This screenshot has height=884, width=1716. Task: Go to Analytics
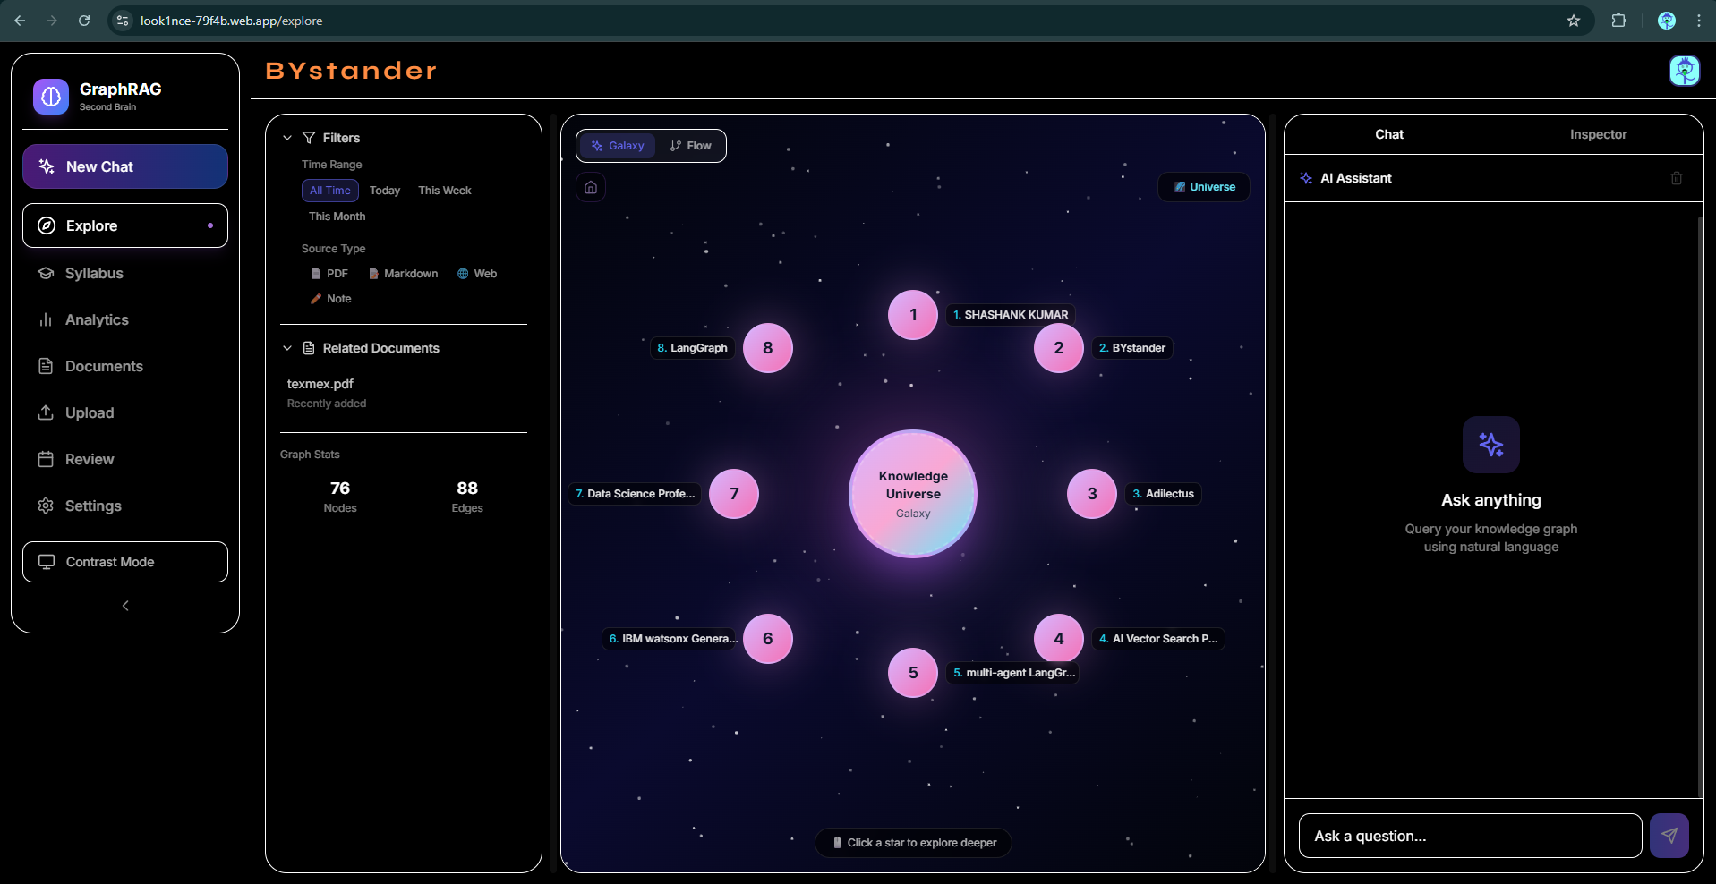click(x=125, y=319)
